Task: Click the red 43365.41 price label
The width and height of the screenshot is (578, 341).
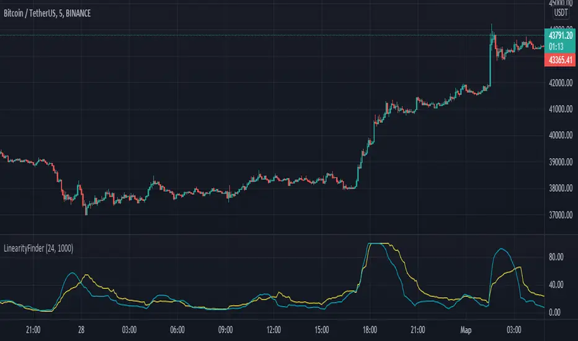Action: (x=561, y=60)
